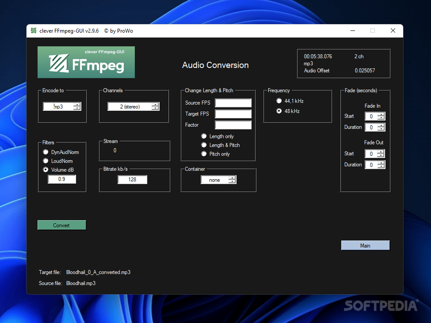431x323 pixels.
Task: Click inside the Source FPS field
Action: tap(233, 103)
